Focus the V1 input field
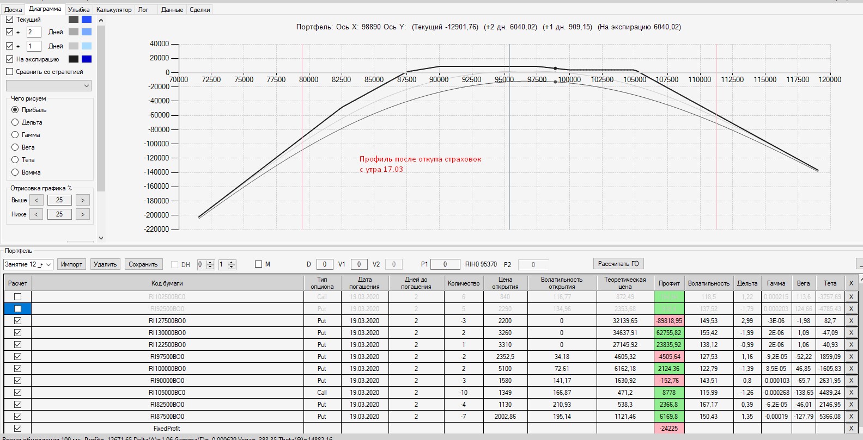 pyautogui.click(x=359, y=264)
